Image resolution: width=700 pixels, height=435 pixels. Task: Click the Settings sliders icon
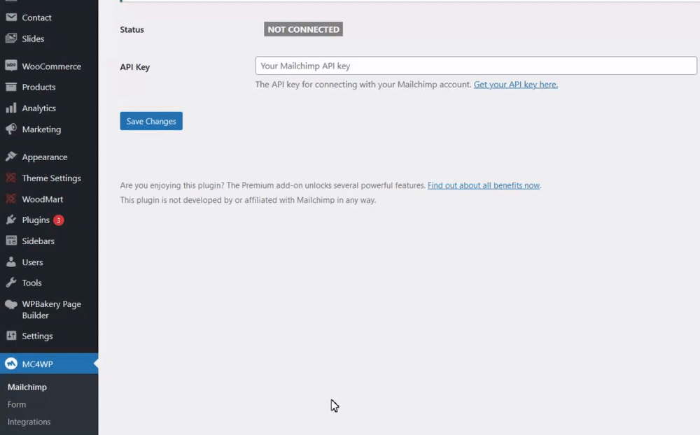[11, 336]
